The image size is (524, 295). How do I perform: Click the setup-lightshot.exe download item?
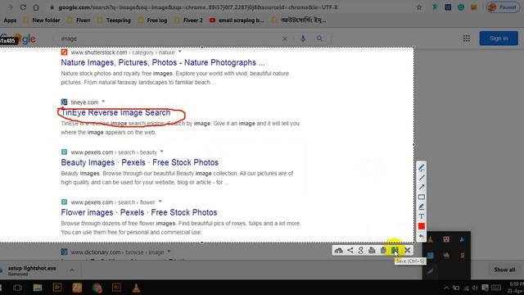click(x=33, y=270)
